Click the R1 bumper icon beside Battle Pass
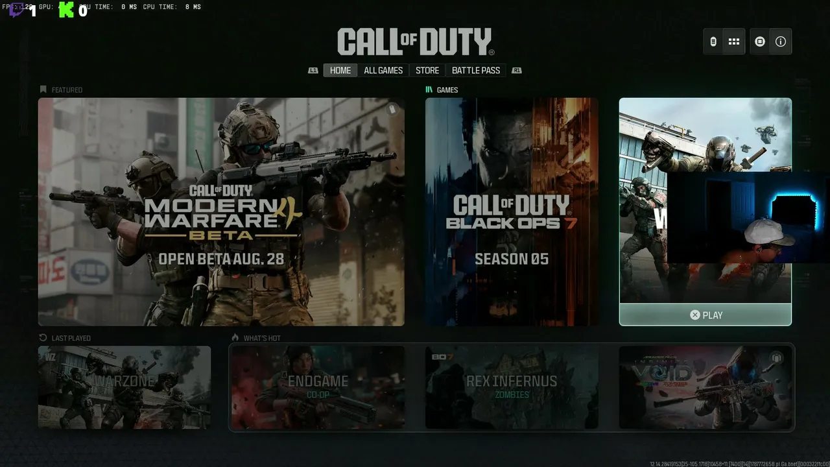The width and height of the screenshot is (830, 467). tap(517, 71)
